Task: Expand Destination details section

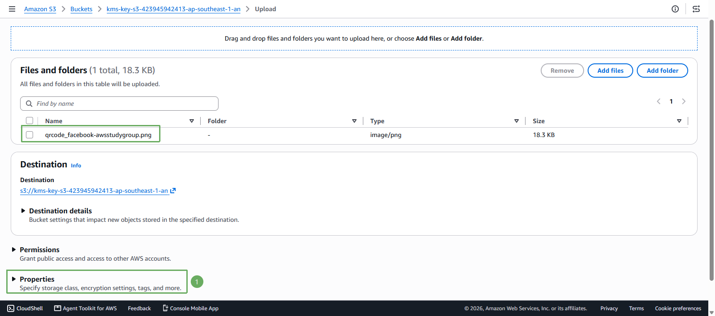Action: pyautogui.click(x=23, y=211)
